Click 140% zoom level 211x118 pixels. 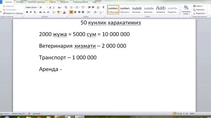coord(192,114)
